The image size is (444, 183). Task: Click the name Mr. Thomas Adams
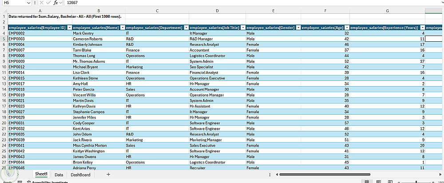pyautogui.click(x=89, y=61)
